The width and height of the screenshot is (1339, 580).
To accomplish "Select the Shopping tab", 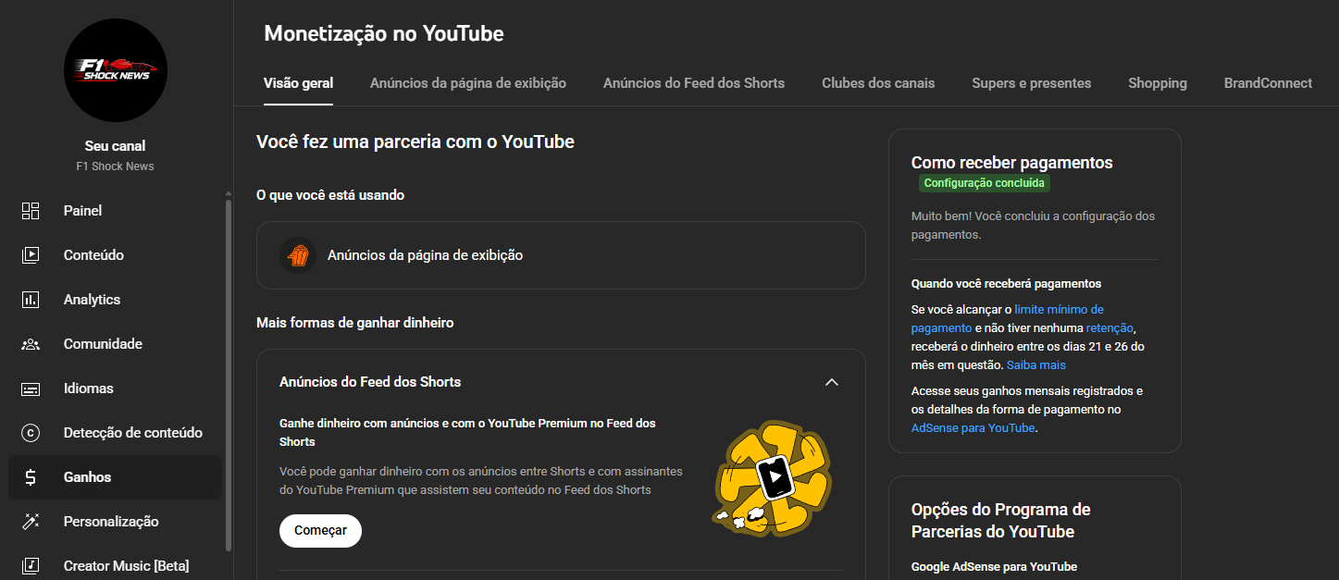I will tap(1157, 83).
